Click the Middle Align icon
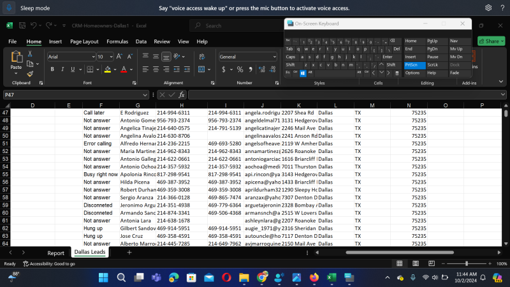This screenshot has height=287, width=510. pos(156,57)
